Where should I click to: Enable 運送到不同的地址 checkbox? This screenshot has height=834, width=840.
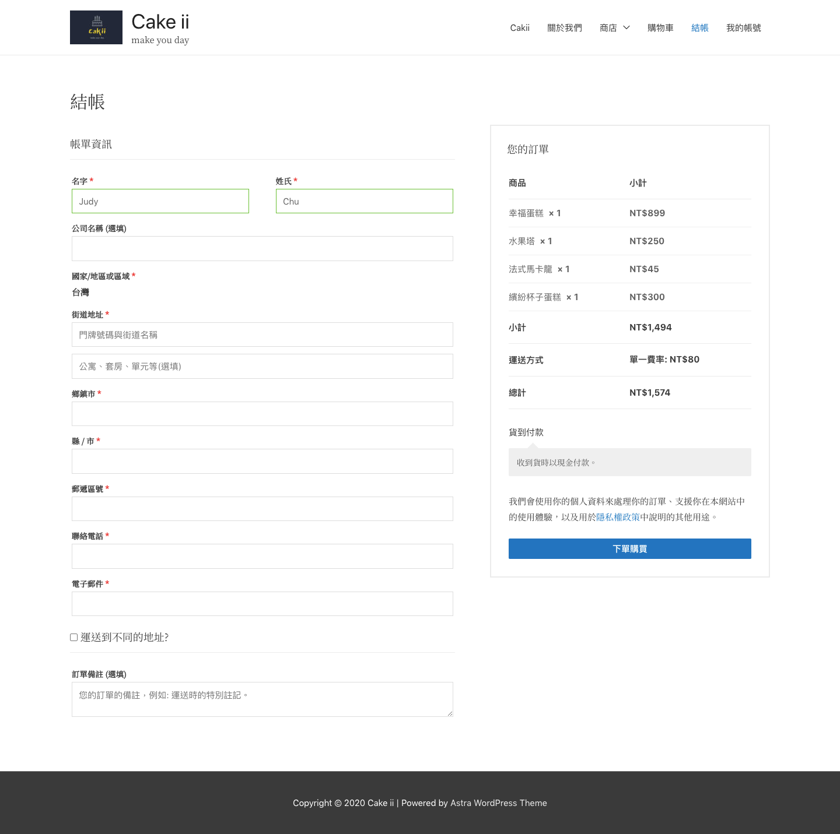(74, 638)
